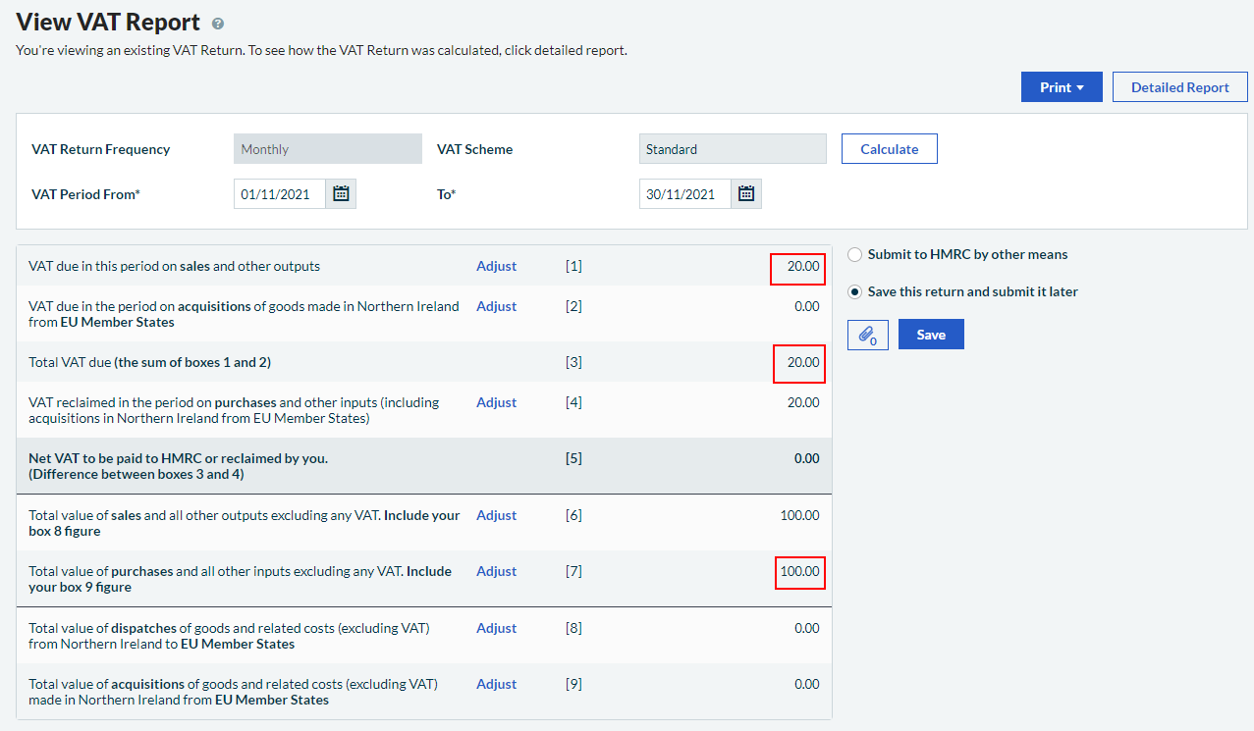Adjust box 8 value of dispatches
Screen dimensions: 1254x731
coord(496,628)
